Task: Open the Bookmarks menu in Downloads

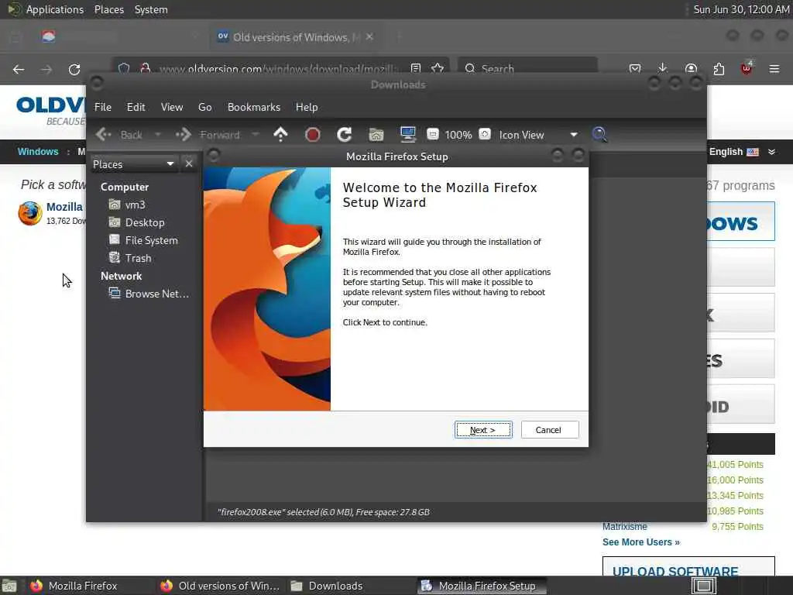Action: 254,107
